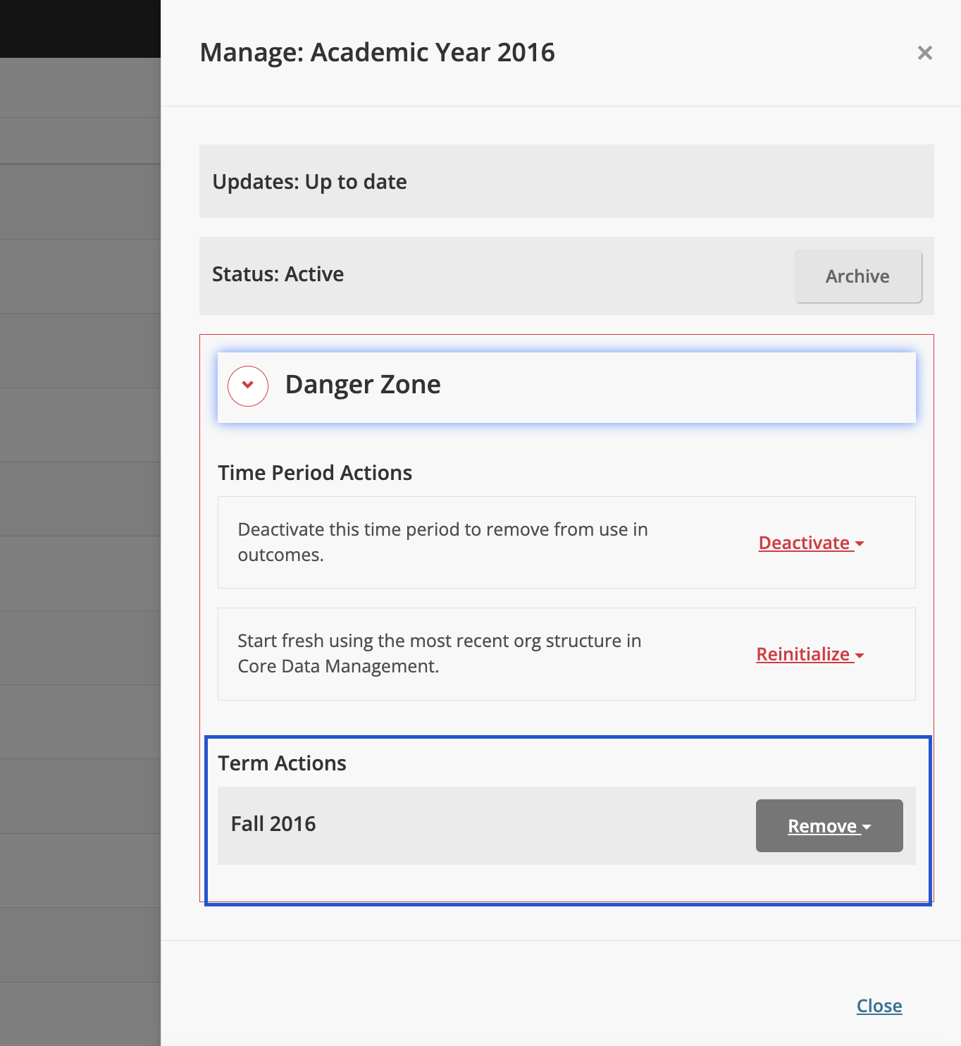Click the Close link at bottom
Screen dimensions: 961x1046
[879, 1006]
